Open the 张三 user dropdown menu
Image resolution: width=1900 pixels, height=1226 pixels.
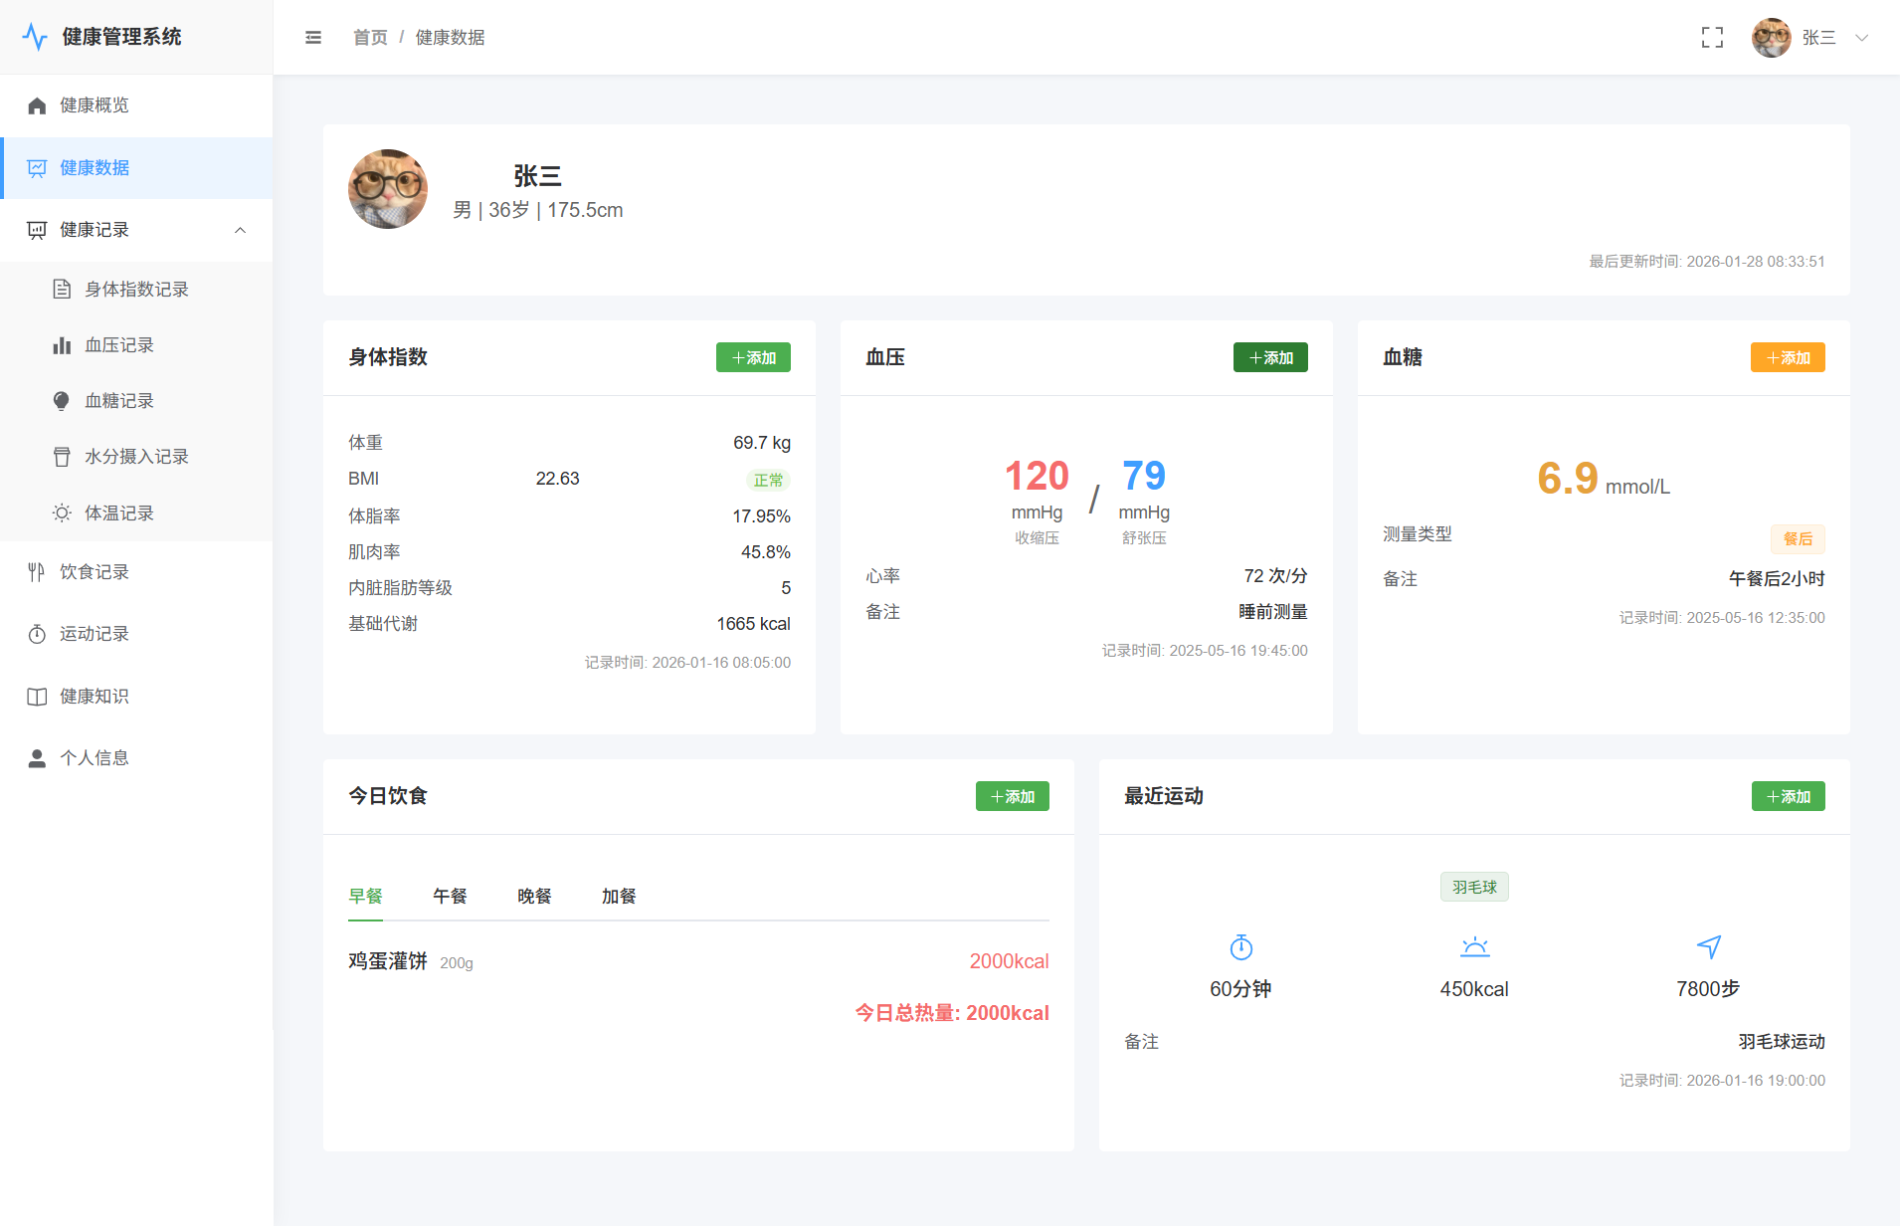point(1810,38)
